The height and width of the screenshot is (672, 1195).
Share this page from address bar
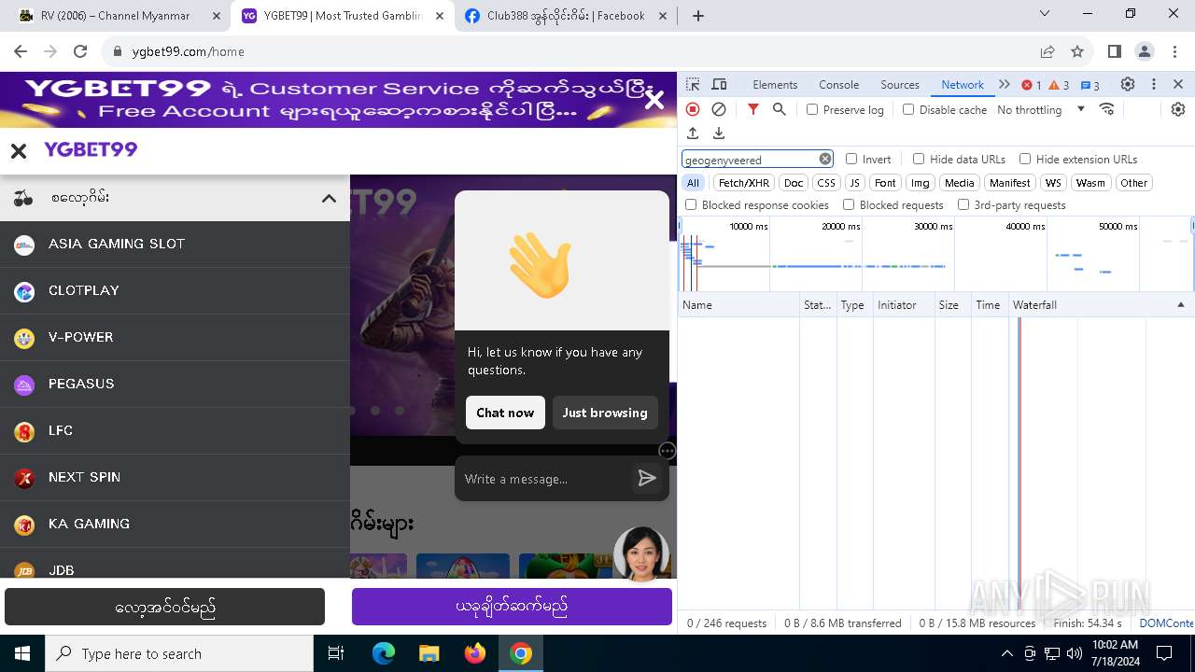(1047, 51)
